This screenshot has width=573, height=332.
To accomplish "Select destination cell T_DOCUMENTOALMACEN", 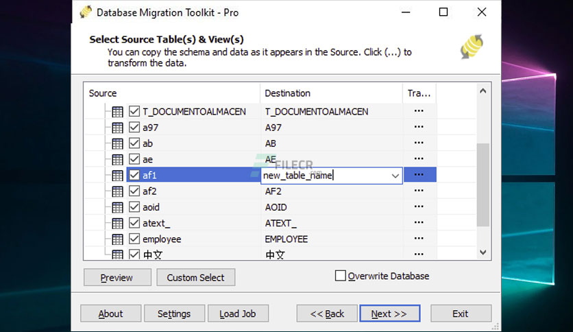I will (x=317, y=112).
